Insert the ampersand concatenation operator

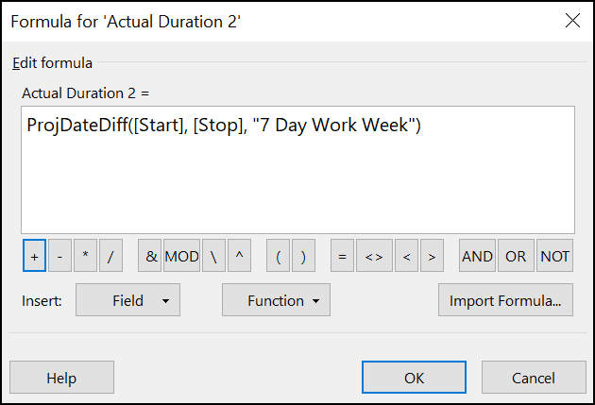click(x=150, y=256)
